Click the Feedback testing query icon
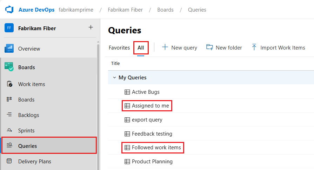 (x=127, y=134)
